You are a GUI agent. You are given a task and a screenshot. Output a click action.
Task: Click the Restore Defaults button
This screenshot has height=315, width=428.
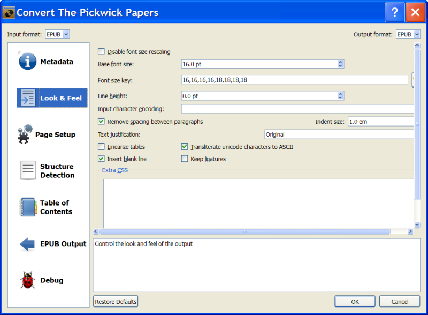pos(116,302)
